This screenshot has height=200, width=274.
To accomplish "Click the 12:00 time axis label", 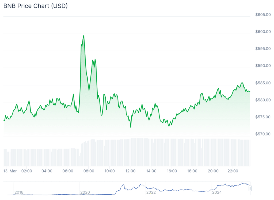I will tap(130, 171).
